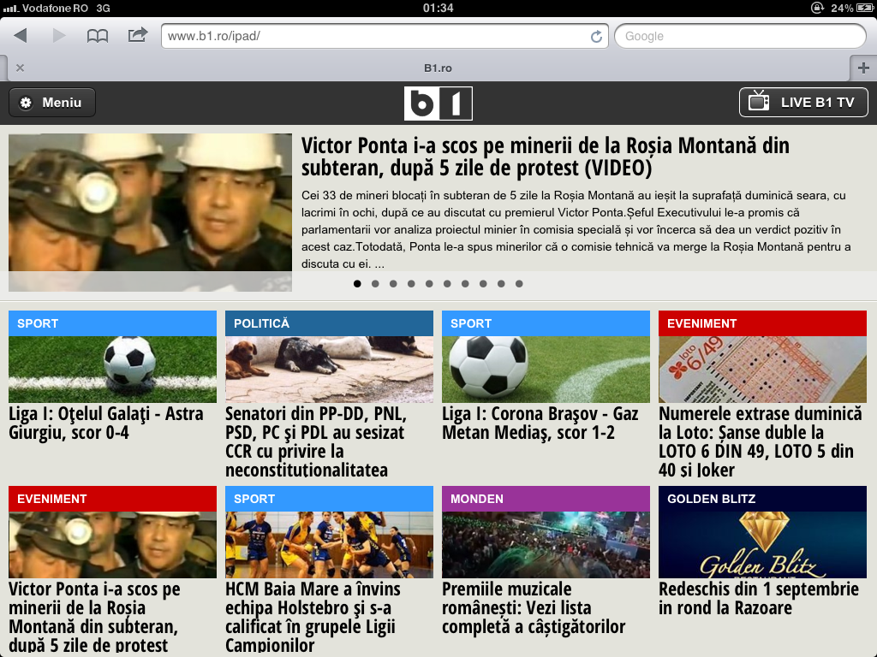The width and height of the screenshot is (877, 657).
Task: Open EVENIMENT category above the Loto article
Action: coord(762,323)
